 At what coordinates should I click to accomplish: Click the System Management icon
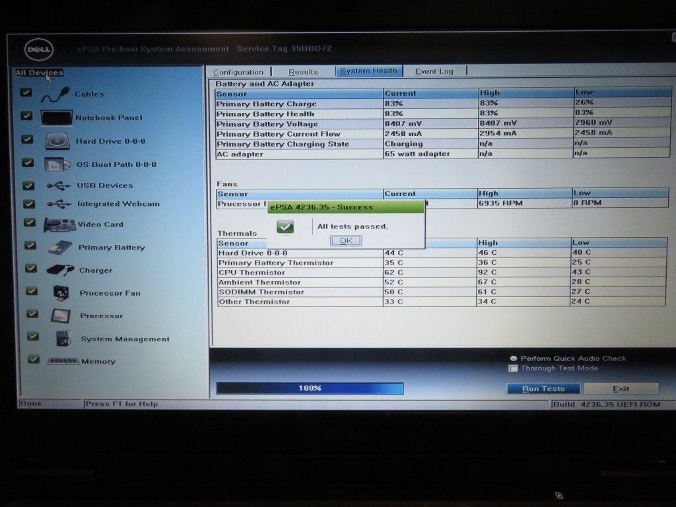[x=64, y=339]
